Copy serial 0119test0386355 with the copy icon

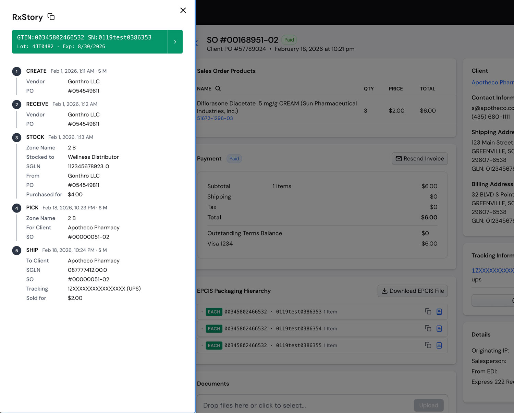pos(428,345)
